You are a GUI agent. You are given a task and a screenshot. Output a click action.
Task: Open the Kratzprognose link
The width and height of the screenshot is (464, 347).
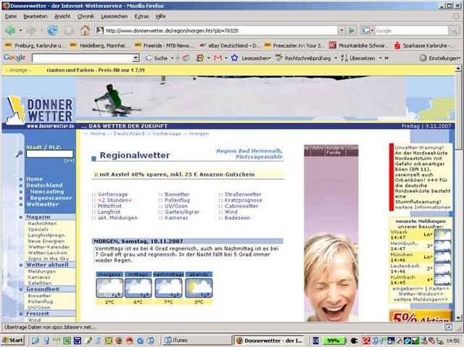click(243, 200)
